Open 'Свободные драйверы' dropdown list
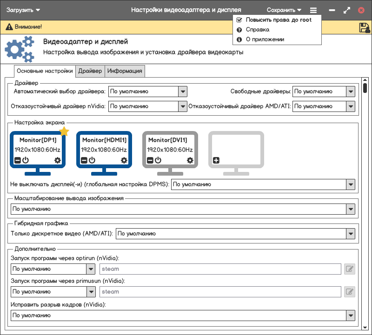372x335 pixels. [x=351, y=92]
